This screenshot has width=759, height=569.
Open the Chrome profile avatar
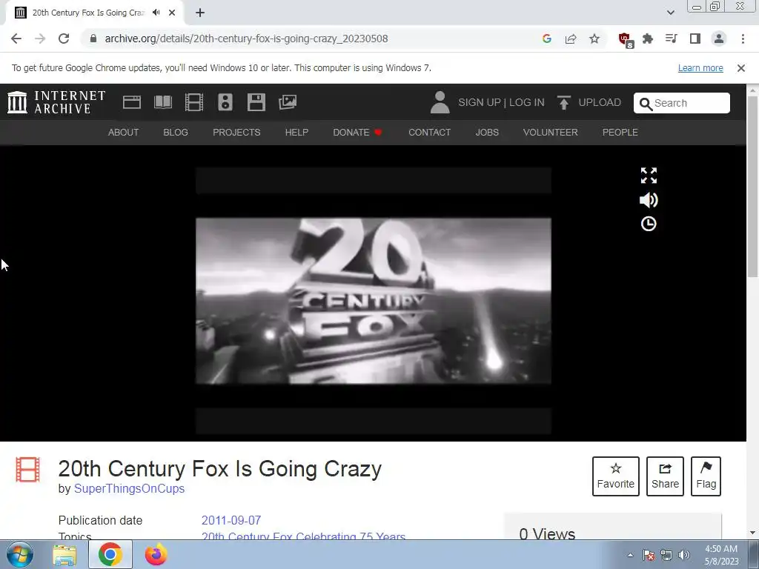pos(719,39)
